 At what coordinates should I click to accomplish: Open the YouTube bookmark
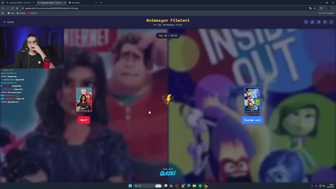[x=32, y=13]
